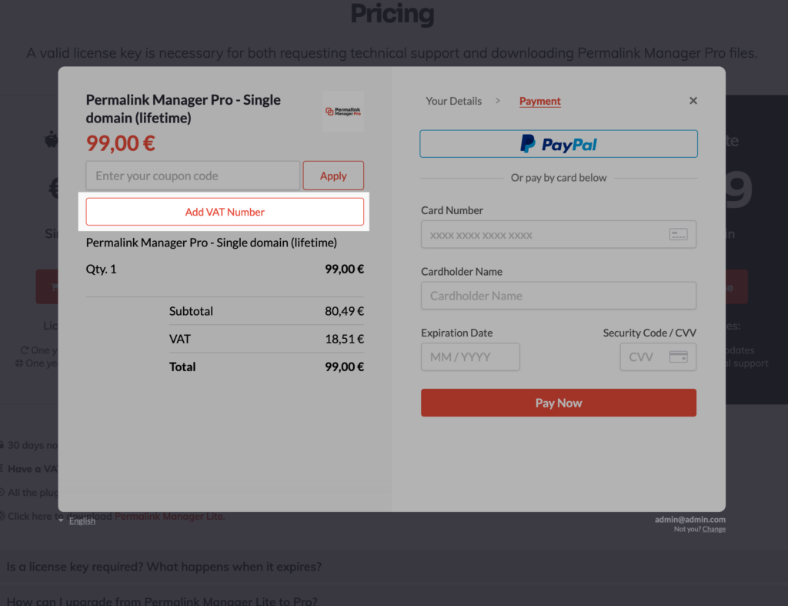Click the Apply coupon button
Viewport: 788px width, 606px height.
pyautogui.click(x=333, y=176)
